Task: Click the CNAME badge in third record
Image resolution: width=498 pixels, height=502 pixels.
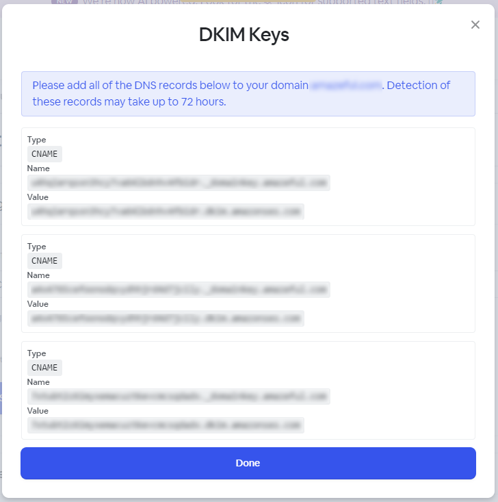Action: click(44, 368)
